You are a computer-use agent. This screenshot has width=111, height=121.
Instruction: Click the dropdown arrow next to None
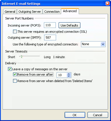103,44
